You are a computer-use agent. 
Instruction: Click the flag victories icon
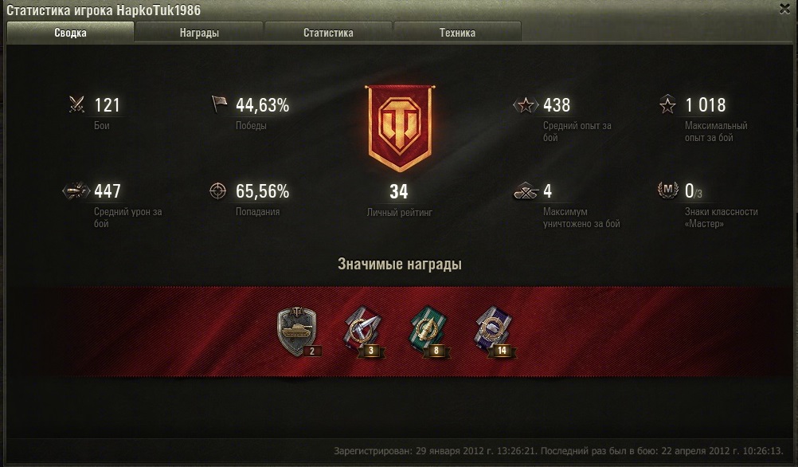point(219,104)
